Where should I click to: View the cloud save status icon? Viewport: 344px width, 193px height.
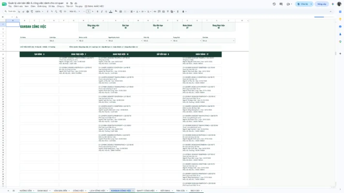(x=75, y=3)
